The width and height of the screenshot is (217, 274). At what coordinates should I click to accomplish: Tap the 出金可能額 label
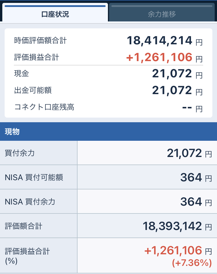[x=33, y=90]
